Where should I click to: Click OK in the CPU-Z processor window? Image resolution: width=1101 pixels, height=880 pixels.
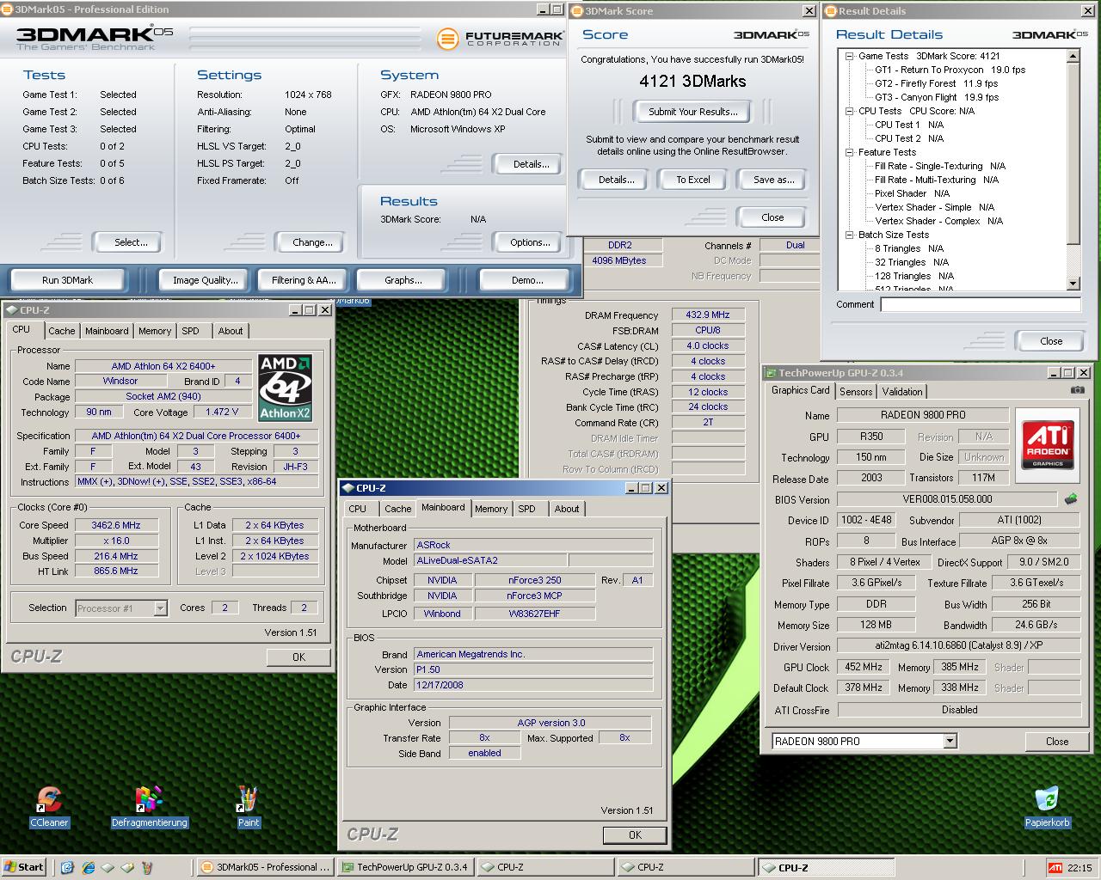point(298,657)
